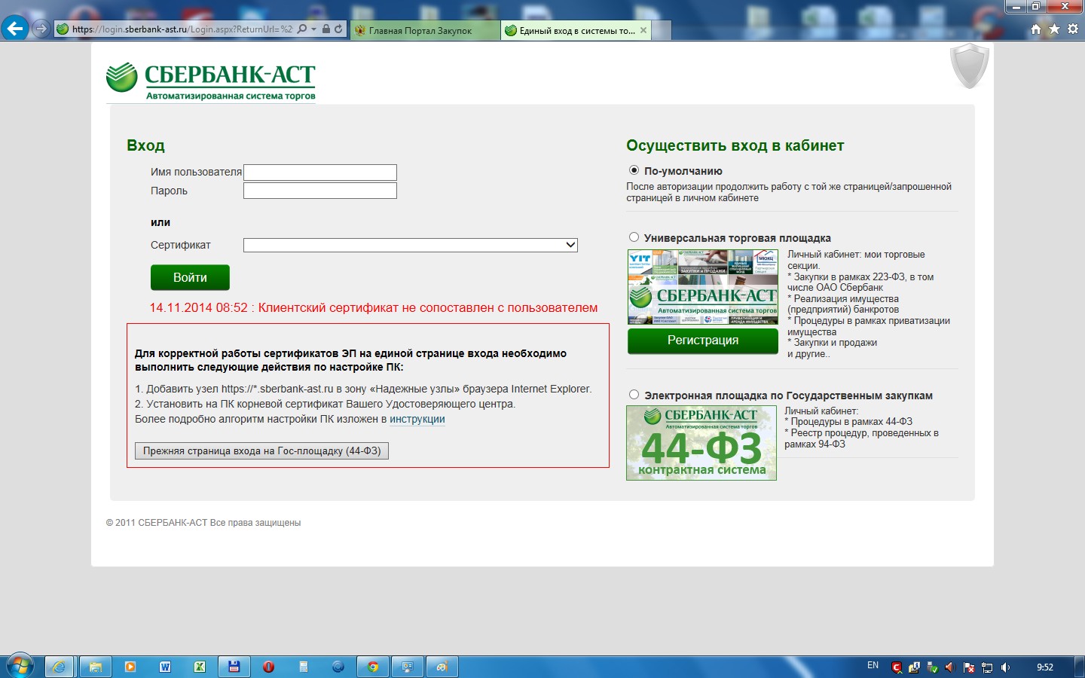The image size is (1085, 678).
Task: Click the green Регистрация button
Action: [x=703, y=341]
